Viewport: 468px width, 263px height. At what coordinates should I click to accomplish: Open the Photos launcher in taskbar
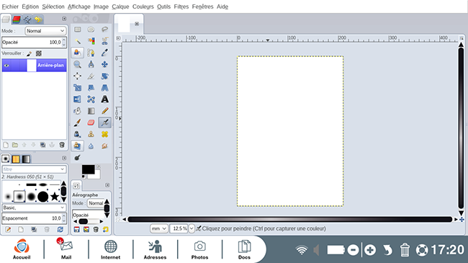click(199, 249)
